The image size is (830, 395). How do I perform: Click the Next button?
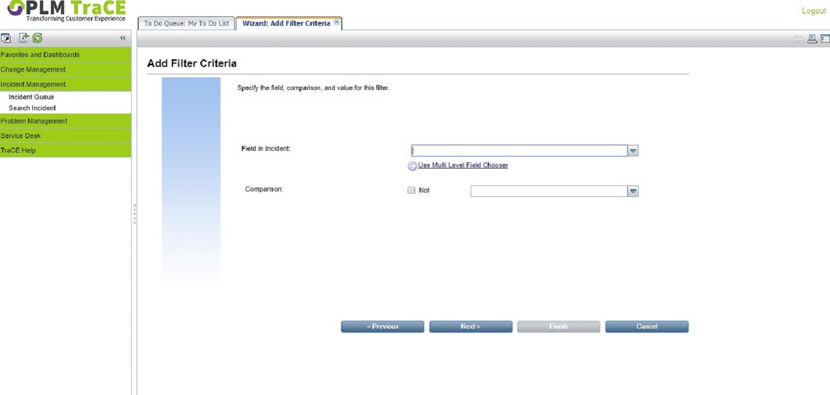point(471,326)
